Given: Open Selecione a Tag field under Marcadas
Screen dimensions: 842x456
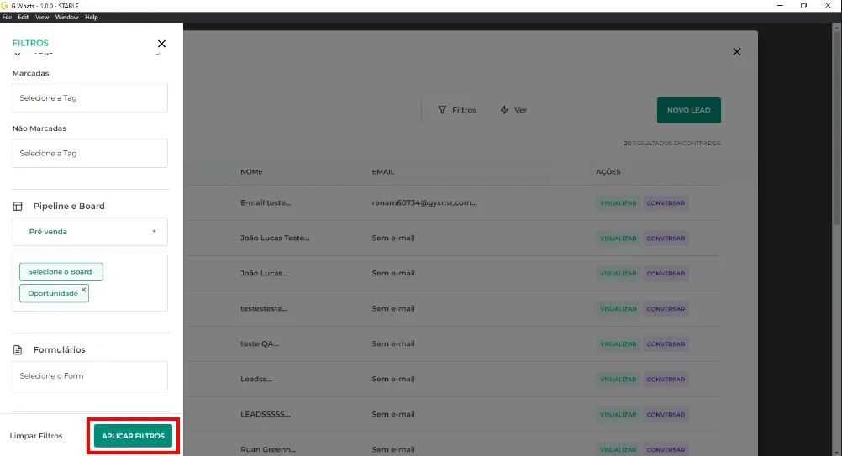Looking at the screenshot, I should 90,97.
